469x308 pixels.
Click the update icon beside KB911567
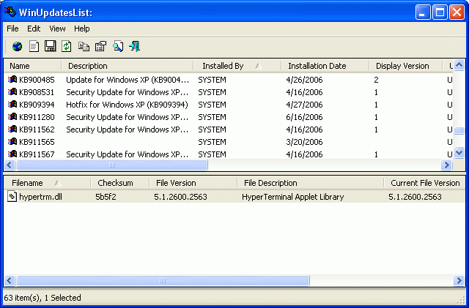pos(12,154)
